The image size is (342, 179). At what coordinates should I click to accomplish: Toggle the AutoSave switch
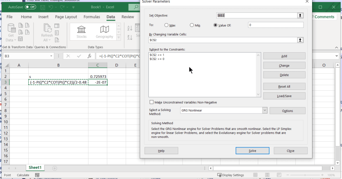tap(30, 7)
